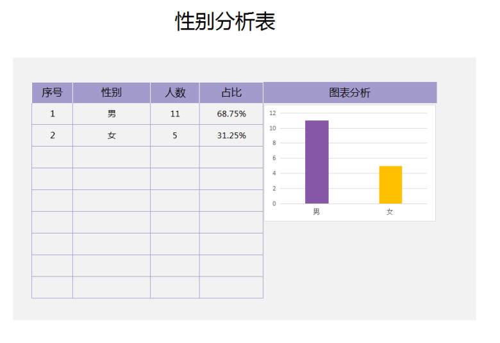Click the 占比 column header
Screen dimensions: 500x343
[231, 93]
